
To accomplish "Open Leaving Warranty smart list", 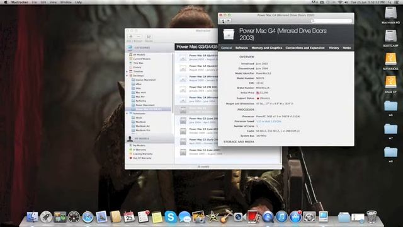I will pos(143,154).
